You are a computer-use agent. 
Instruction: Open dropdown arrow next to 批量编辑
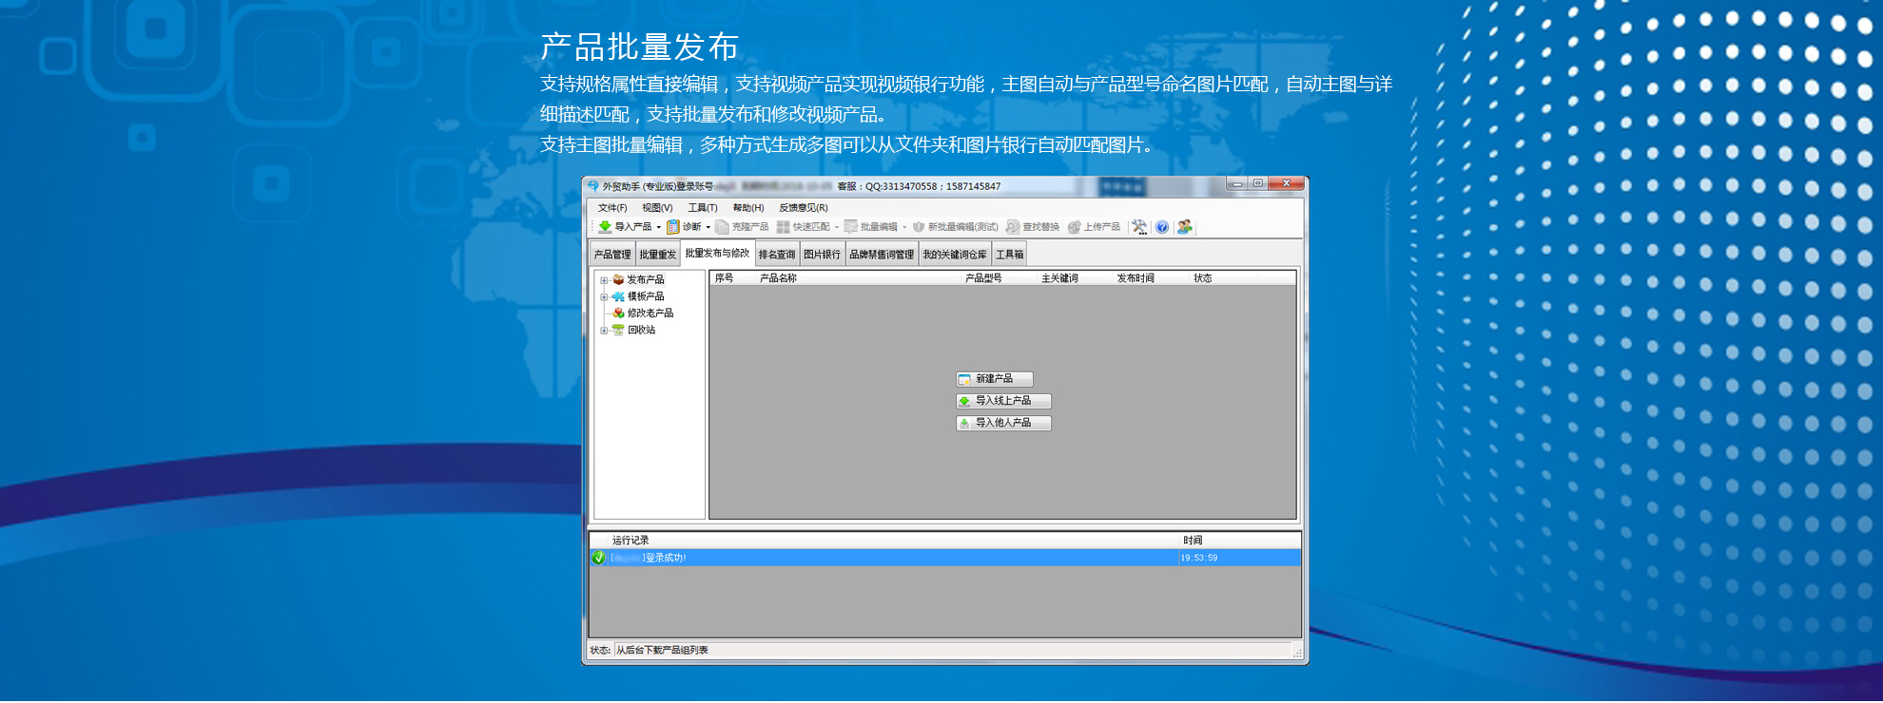[x=904, y=228]
